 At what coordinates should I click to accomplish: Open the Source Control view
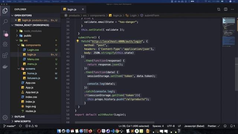pos(5,33)
